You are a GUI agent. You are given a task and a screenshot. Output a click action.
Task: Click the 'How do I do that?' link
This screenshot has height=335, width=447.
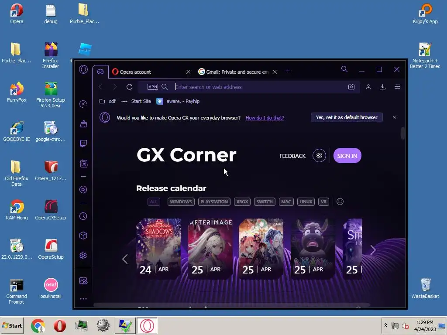pyautogui.click(x=265, y=118)
